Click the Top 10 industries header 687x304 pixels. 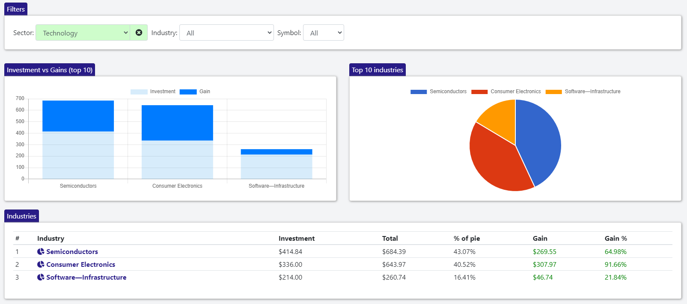coord(378,70)
